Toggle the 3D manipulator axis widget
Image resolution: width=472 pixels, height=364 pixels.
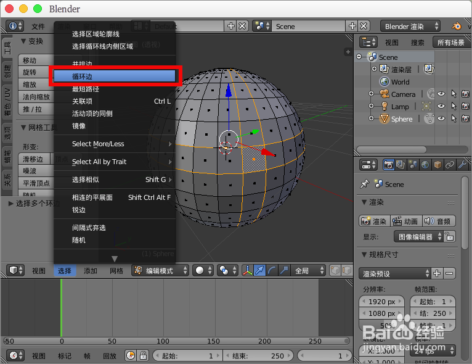pos(248,270)
